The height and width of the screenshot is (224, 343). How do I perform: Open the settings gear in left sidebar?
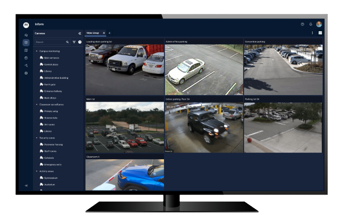[x=26, y=73]
